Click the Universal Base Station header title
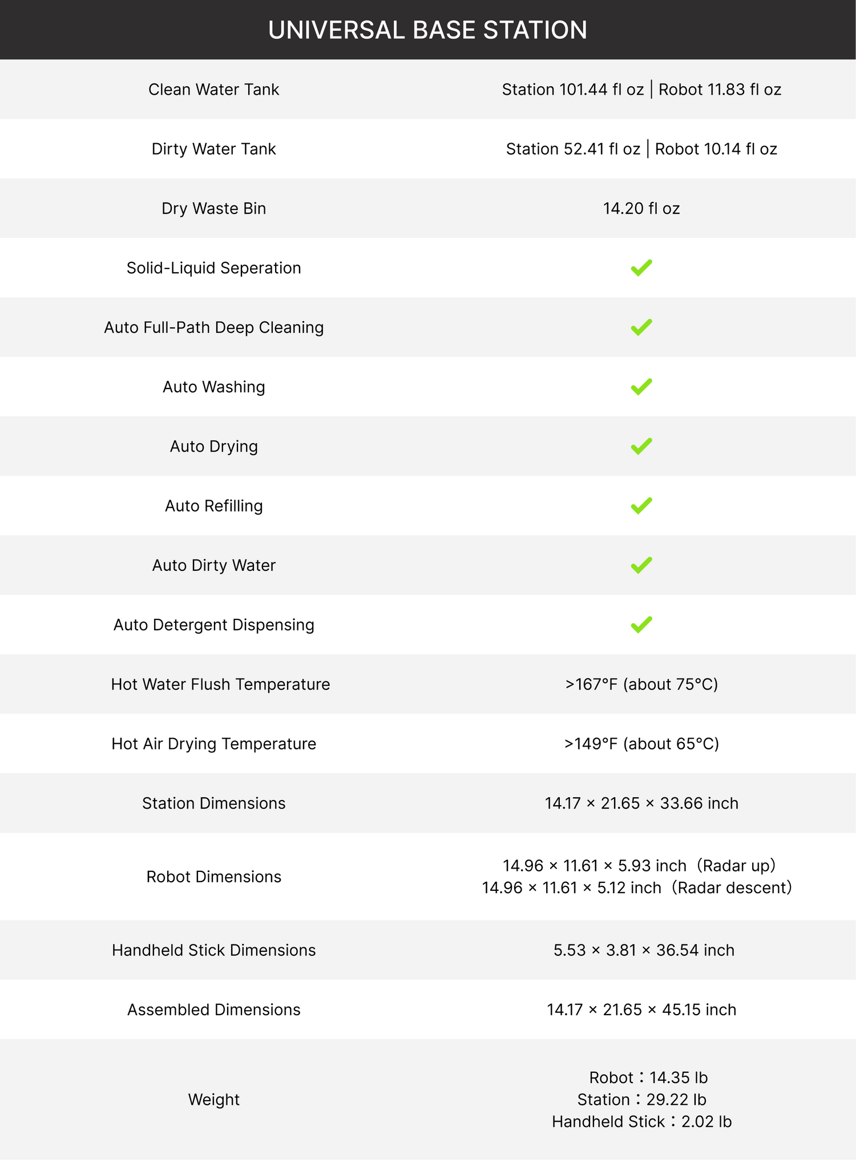 (427, 30)
